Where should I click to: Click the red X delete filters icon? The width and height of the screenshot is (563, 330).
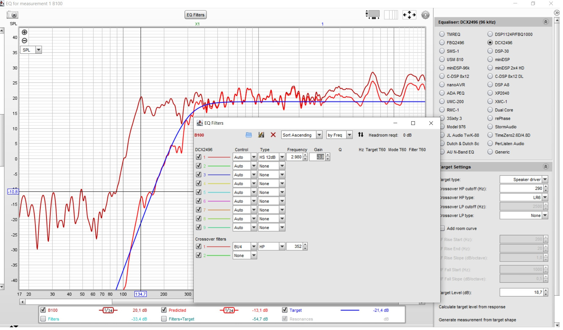pyautogui.click(x=273, y=135)
